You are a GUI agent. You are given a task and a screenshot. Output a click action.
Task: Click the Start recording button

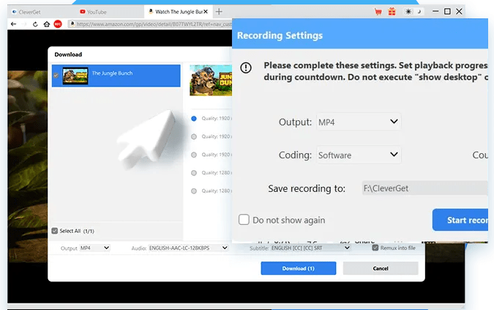(x=460, y=220)
